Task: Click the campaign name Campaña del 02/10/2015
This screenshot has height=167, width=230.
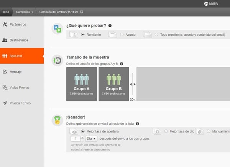Action: 59,12
